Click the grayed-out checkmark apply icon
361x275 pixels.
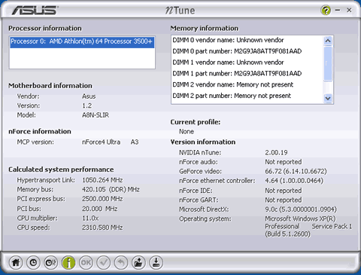(104, 263)
